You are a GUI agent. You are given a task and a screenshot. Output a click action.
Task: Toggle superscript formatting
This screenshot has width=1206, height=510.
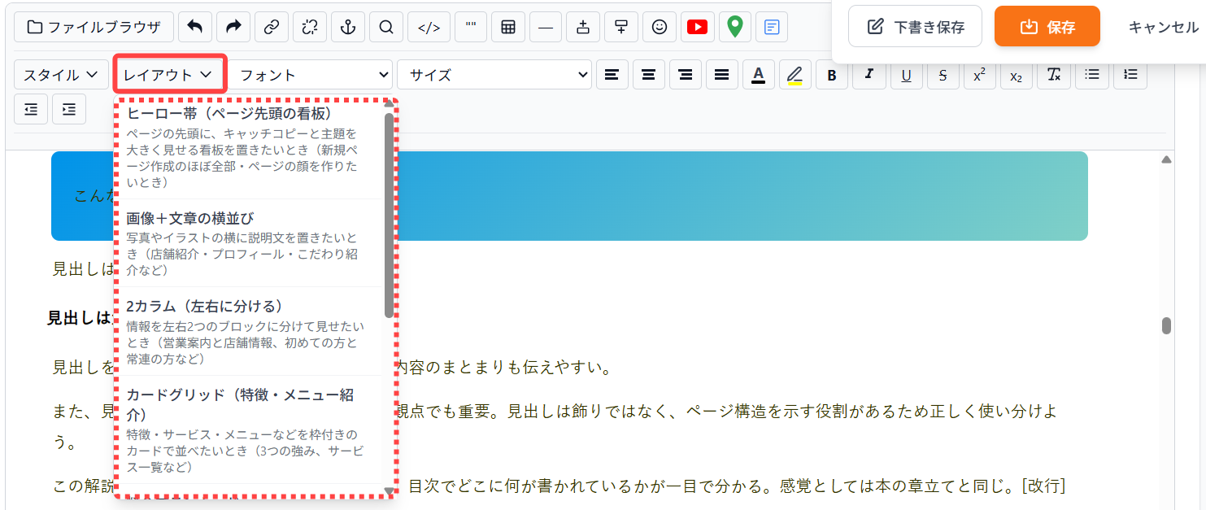click(979, 75)
